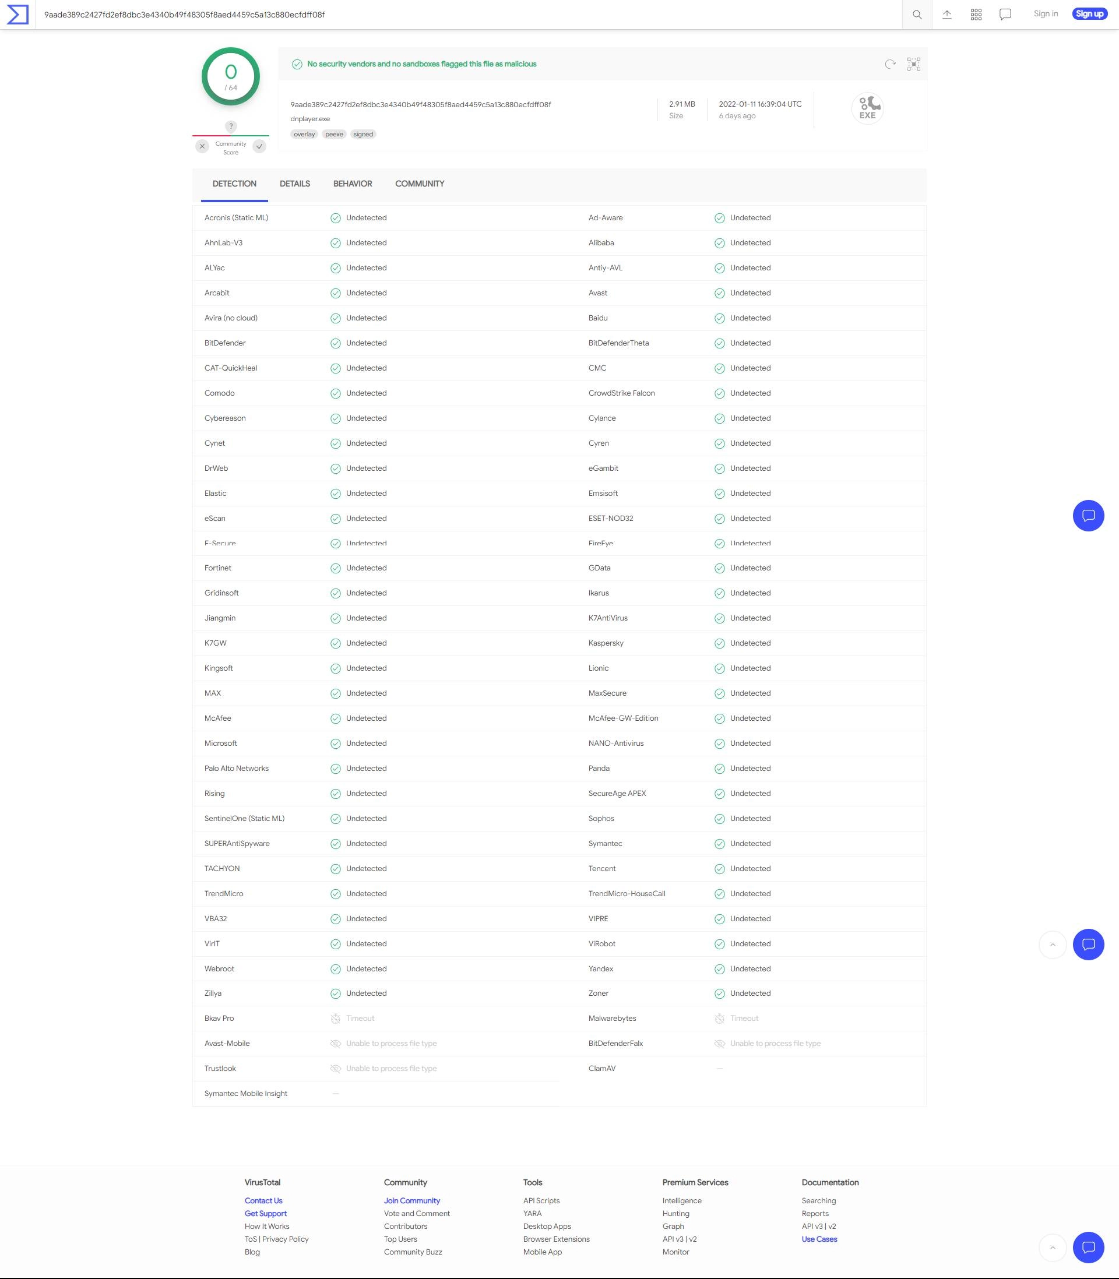Click the Sign in link
Viewport: 1119px width, 1279px height.
point(1046,14)
